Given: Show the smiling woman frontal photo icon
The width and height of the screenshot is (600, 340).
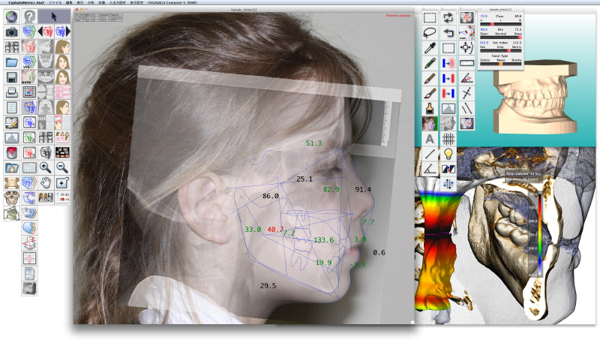Looking at the screenshot, I should click(62, 77).
